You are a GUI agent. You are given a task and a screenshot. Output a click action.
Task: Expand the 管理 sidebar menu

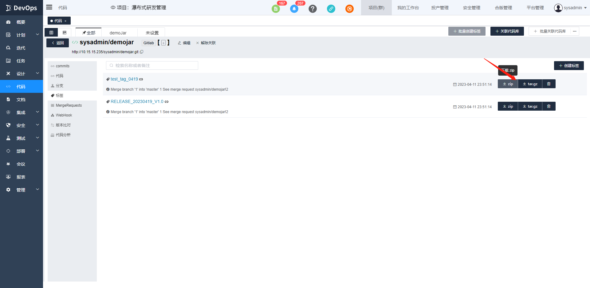(22, 190)
